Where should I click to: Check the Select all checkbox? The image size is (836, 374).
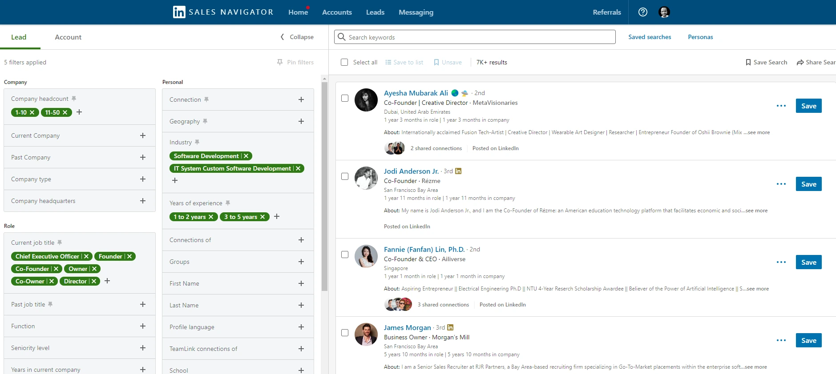(x=344, y=62)
